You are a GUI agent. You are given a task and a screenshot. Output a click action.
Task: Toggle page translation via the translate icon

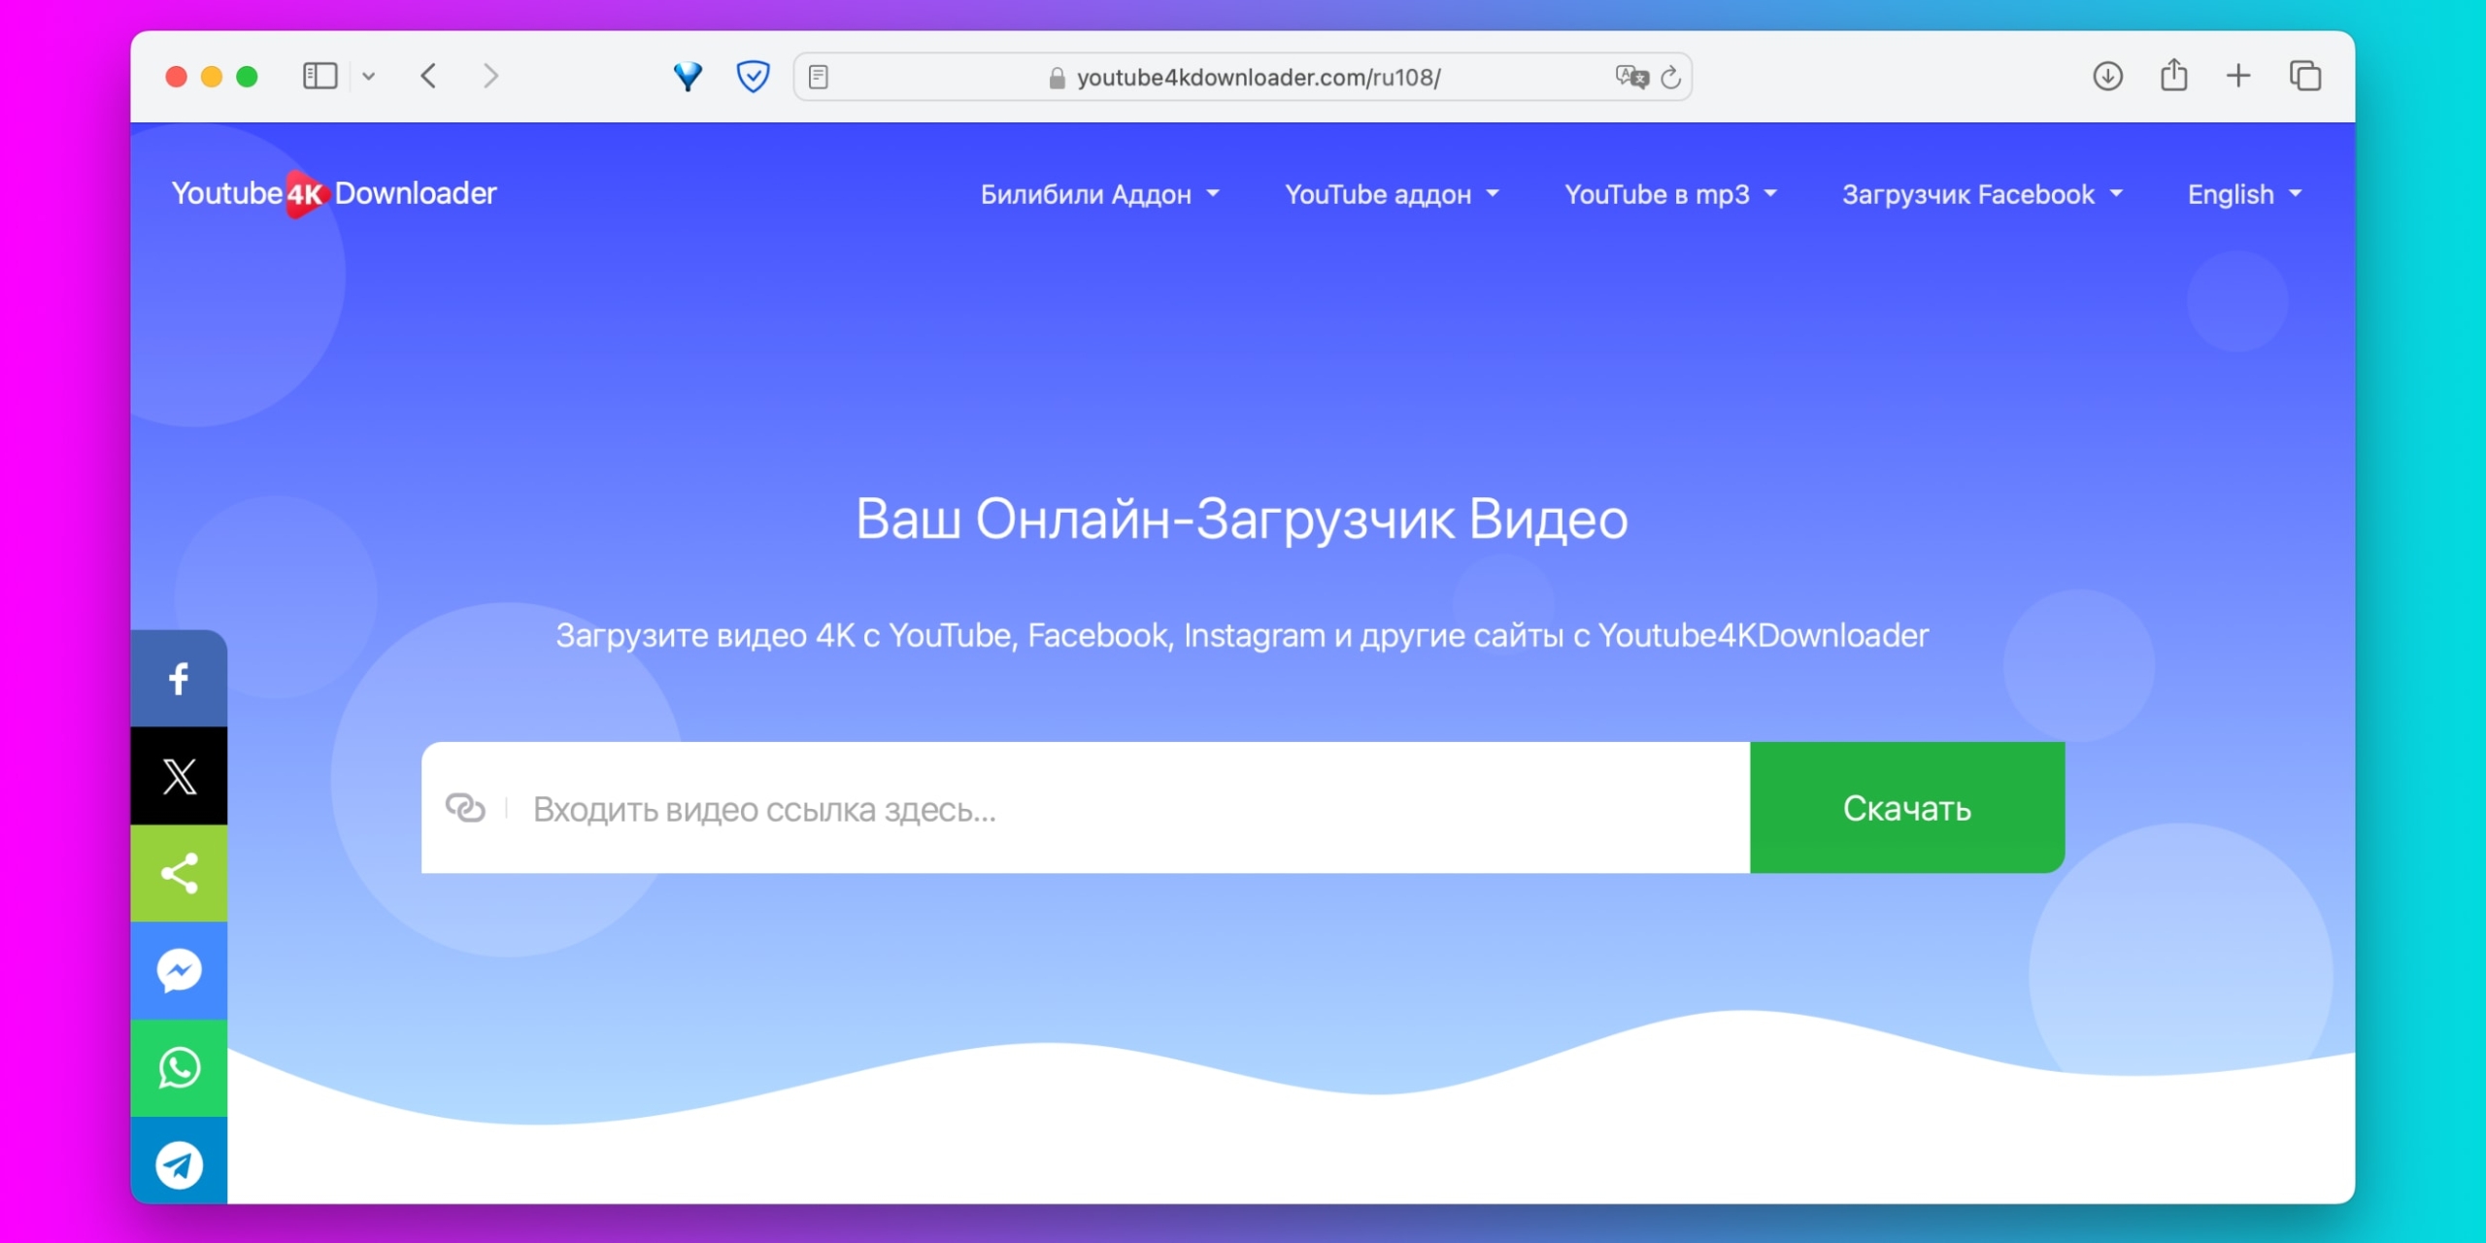pyautogui.click(x=1631, y=77)
